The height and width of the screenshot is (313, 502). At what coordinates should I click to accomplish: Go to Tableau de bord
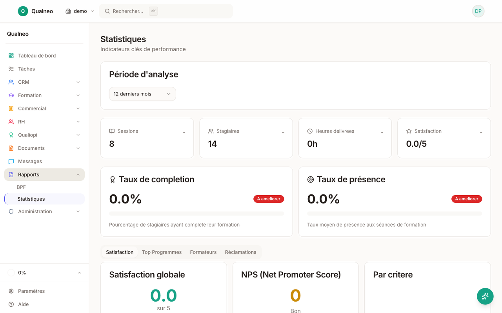click(x=44, y=56)
